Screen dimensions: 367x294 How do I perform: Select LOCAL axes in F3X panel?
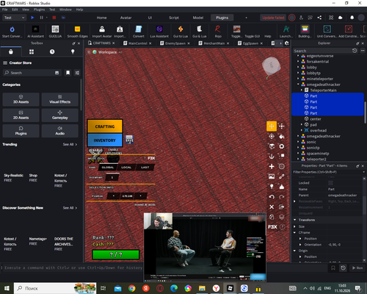point(126,168)
